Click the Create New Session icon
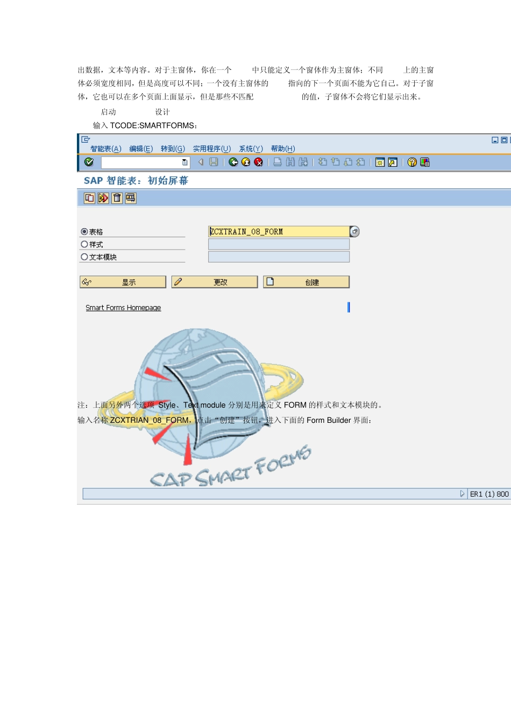Viewport: 511px width, 723px height. [380, 162]
